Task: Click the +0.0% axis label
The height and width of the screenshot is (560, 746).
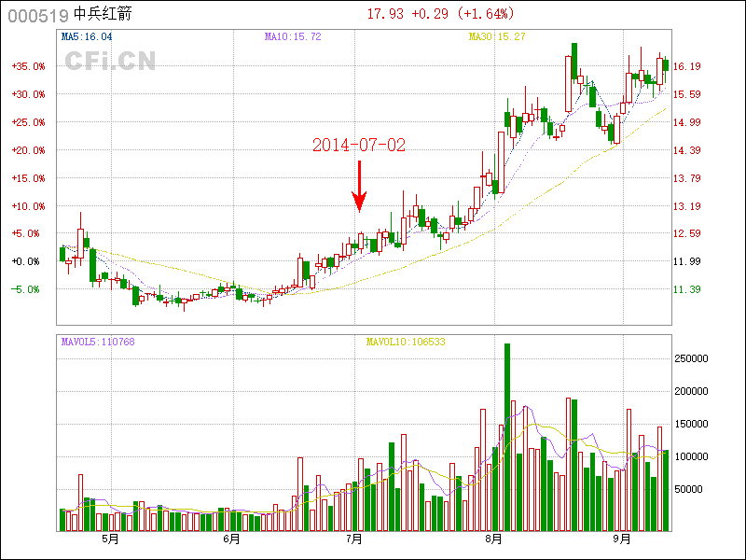Action: coord(26,261)
